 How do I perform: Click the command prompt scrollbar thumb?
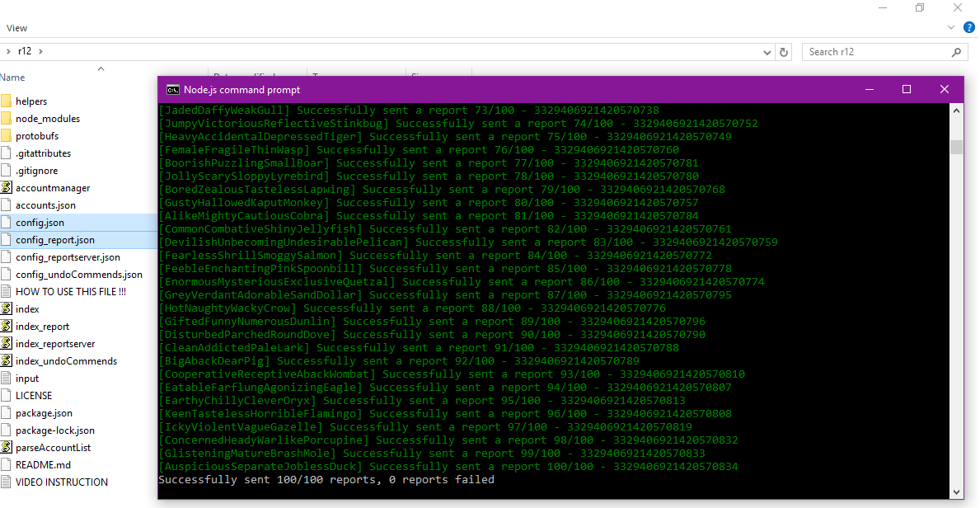956,147
